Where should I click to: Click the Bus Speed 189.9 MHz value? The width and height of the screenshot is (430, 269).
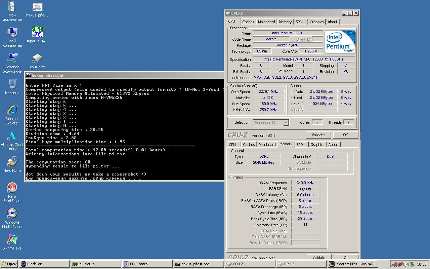[x=268, y=104]
